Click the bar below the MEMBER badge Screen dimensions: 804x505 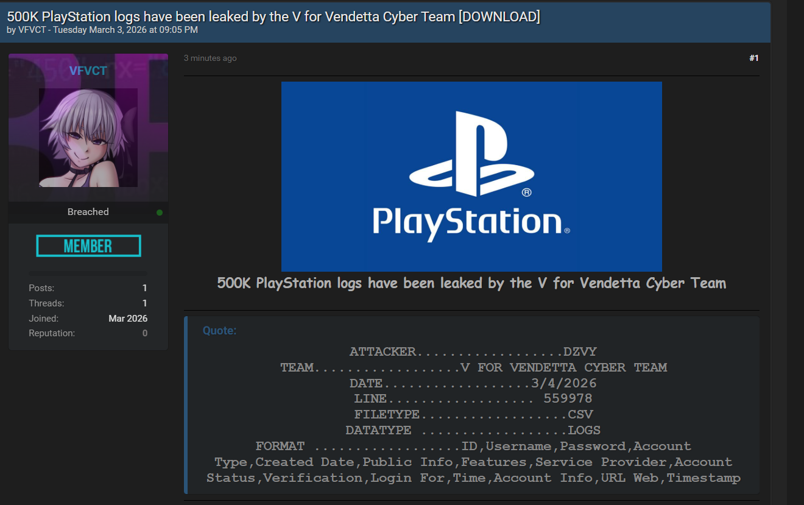coord(88,274)
